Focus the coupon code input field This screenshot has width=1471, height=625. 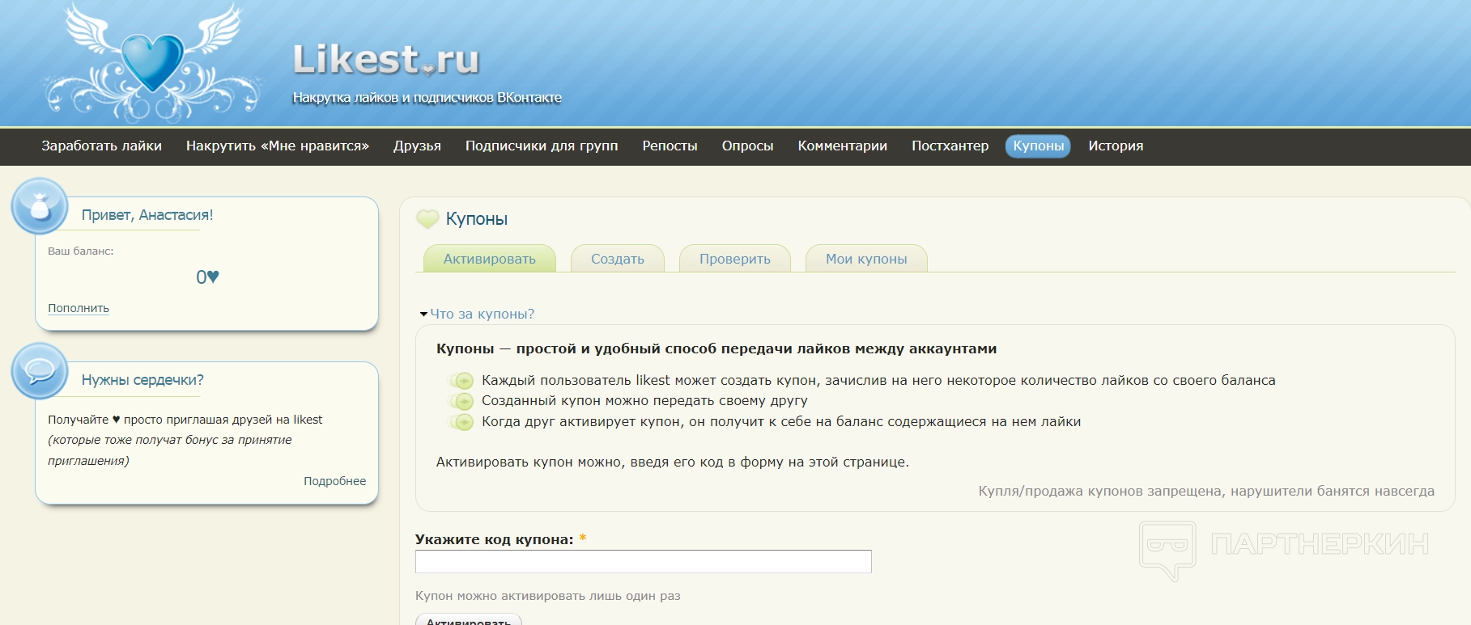coord(643,562)
